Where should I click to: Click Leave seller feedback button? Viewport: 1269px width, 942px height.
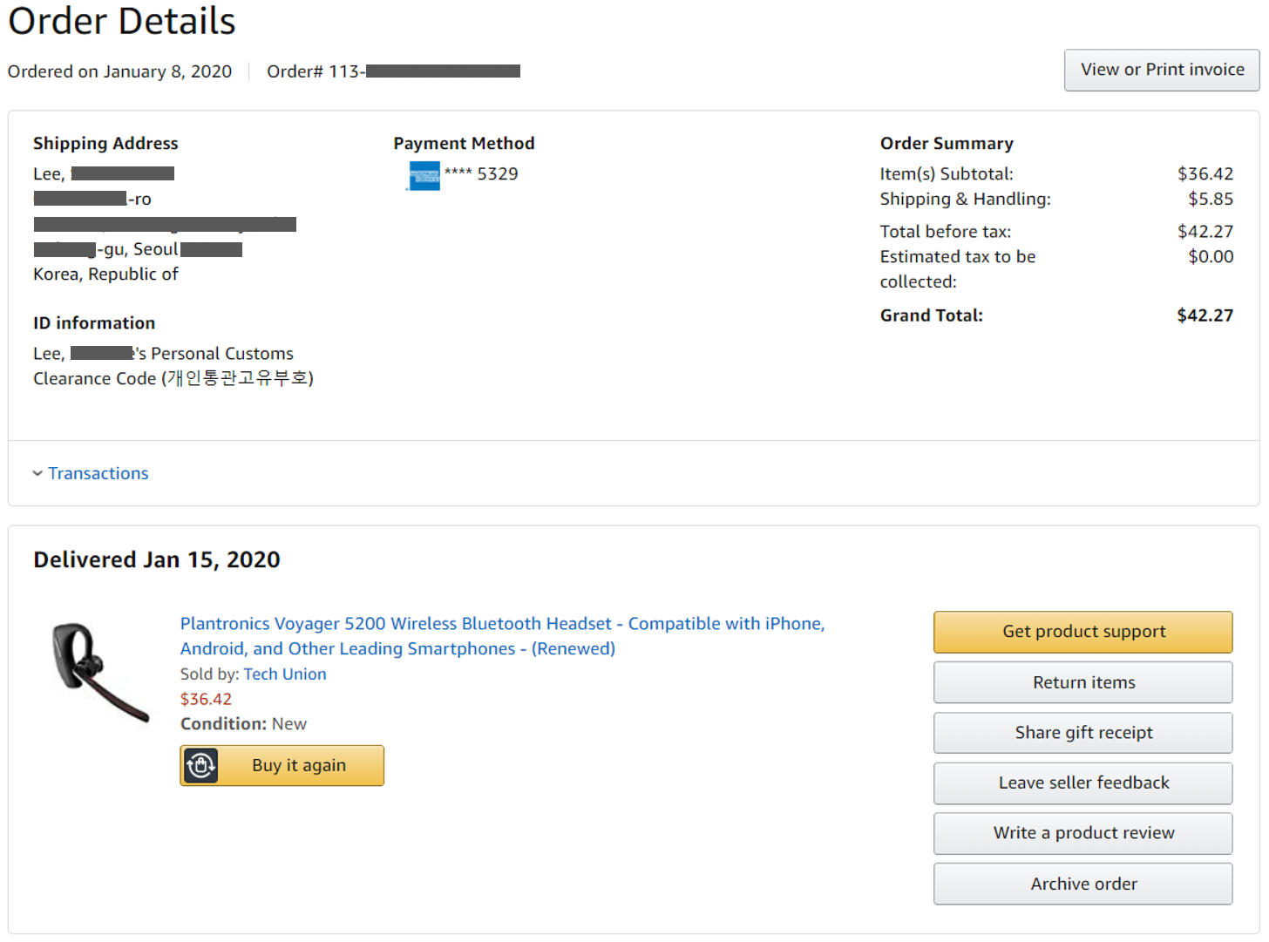[x=1083, y=783]
